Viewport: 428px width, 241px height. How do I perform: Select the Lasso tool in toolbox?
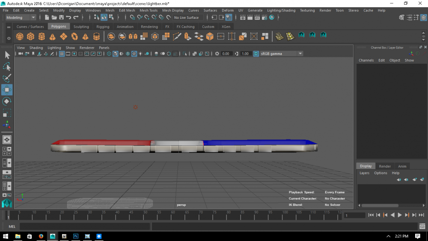click(7, 67)
